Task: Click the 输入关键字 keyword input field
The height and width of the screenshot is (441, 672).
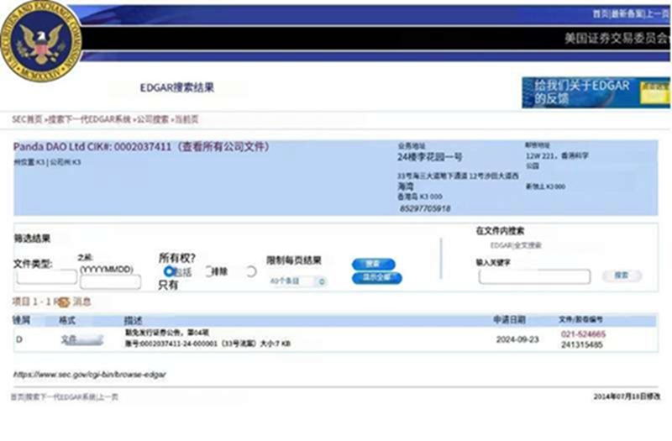Action: coord(534,277)
